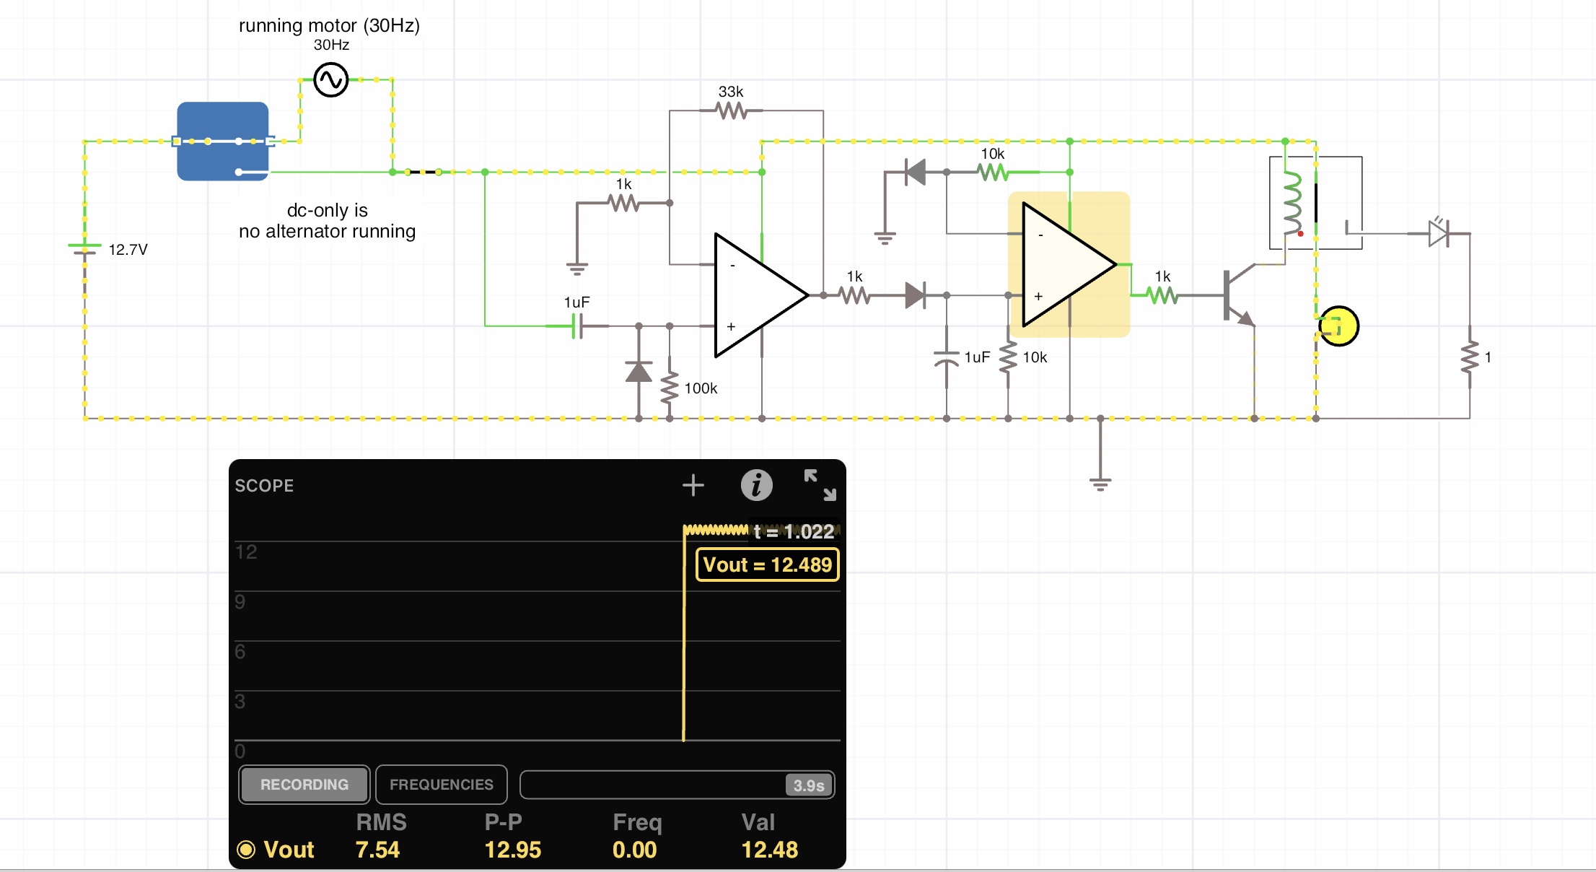The width and height of the screenshot is (1596, 872).
Task: Click the 33k feedback resistor
Action: [731, 110]
